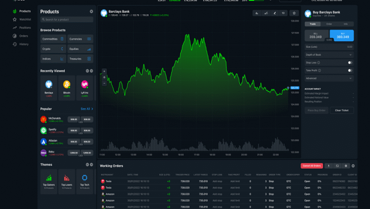Click the current price marker on axis
Image resolution: width=370 pixels, height=209 pixels.
coord(295,88)
